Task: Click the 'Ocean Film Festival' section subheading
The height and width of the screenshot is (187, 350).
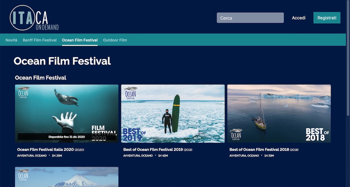Action: point(41,78)
